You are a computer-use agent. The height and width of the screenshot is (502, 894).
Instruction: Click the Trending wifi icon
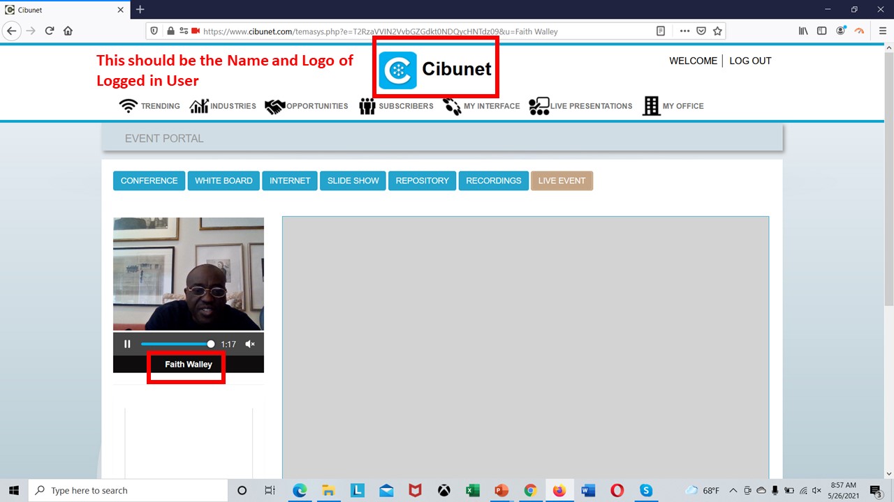coord(129,106)
